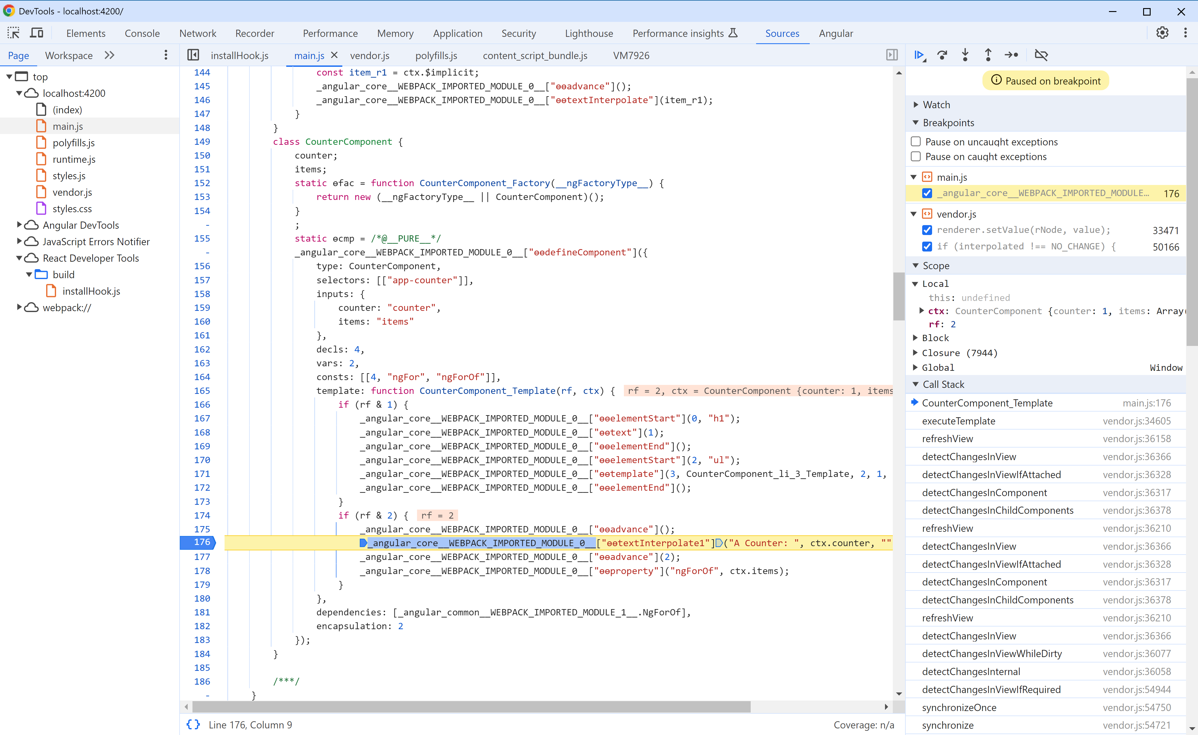1198x735 pixels.
Task: Pretty print with the curly braces icon
Action: (x=193, y=725)
